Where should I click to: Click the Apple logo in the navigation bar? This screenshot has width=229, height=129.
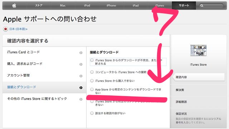(14, 6)
